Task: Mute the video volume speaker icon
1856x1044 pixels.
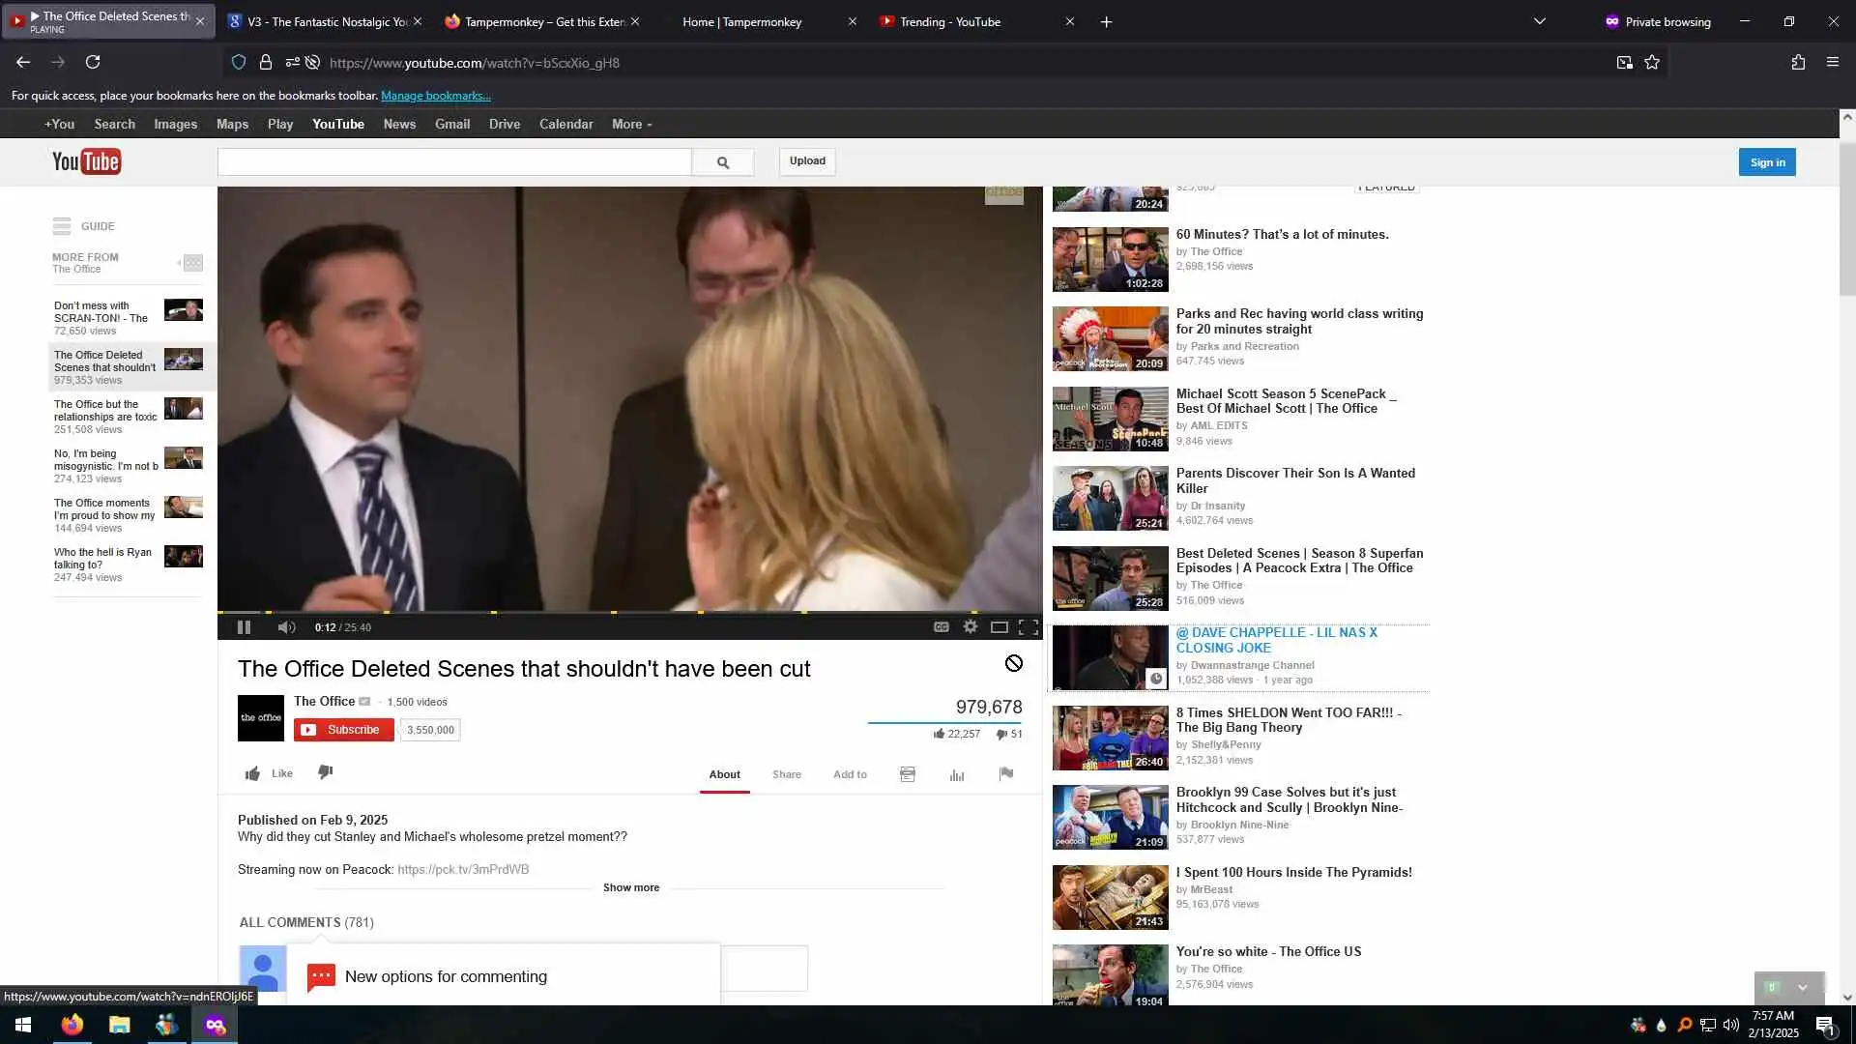Action: pyautogui.click(x=286, y=627)
